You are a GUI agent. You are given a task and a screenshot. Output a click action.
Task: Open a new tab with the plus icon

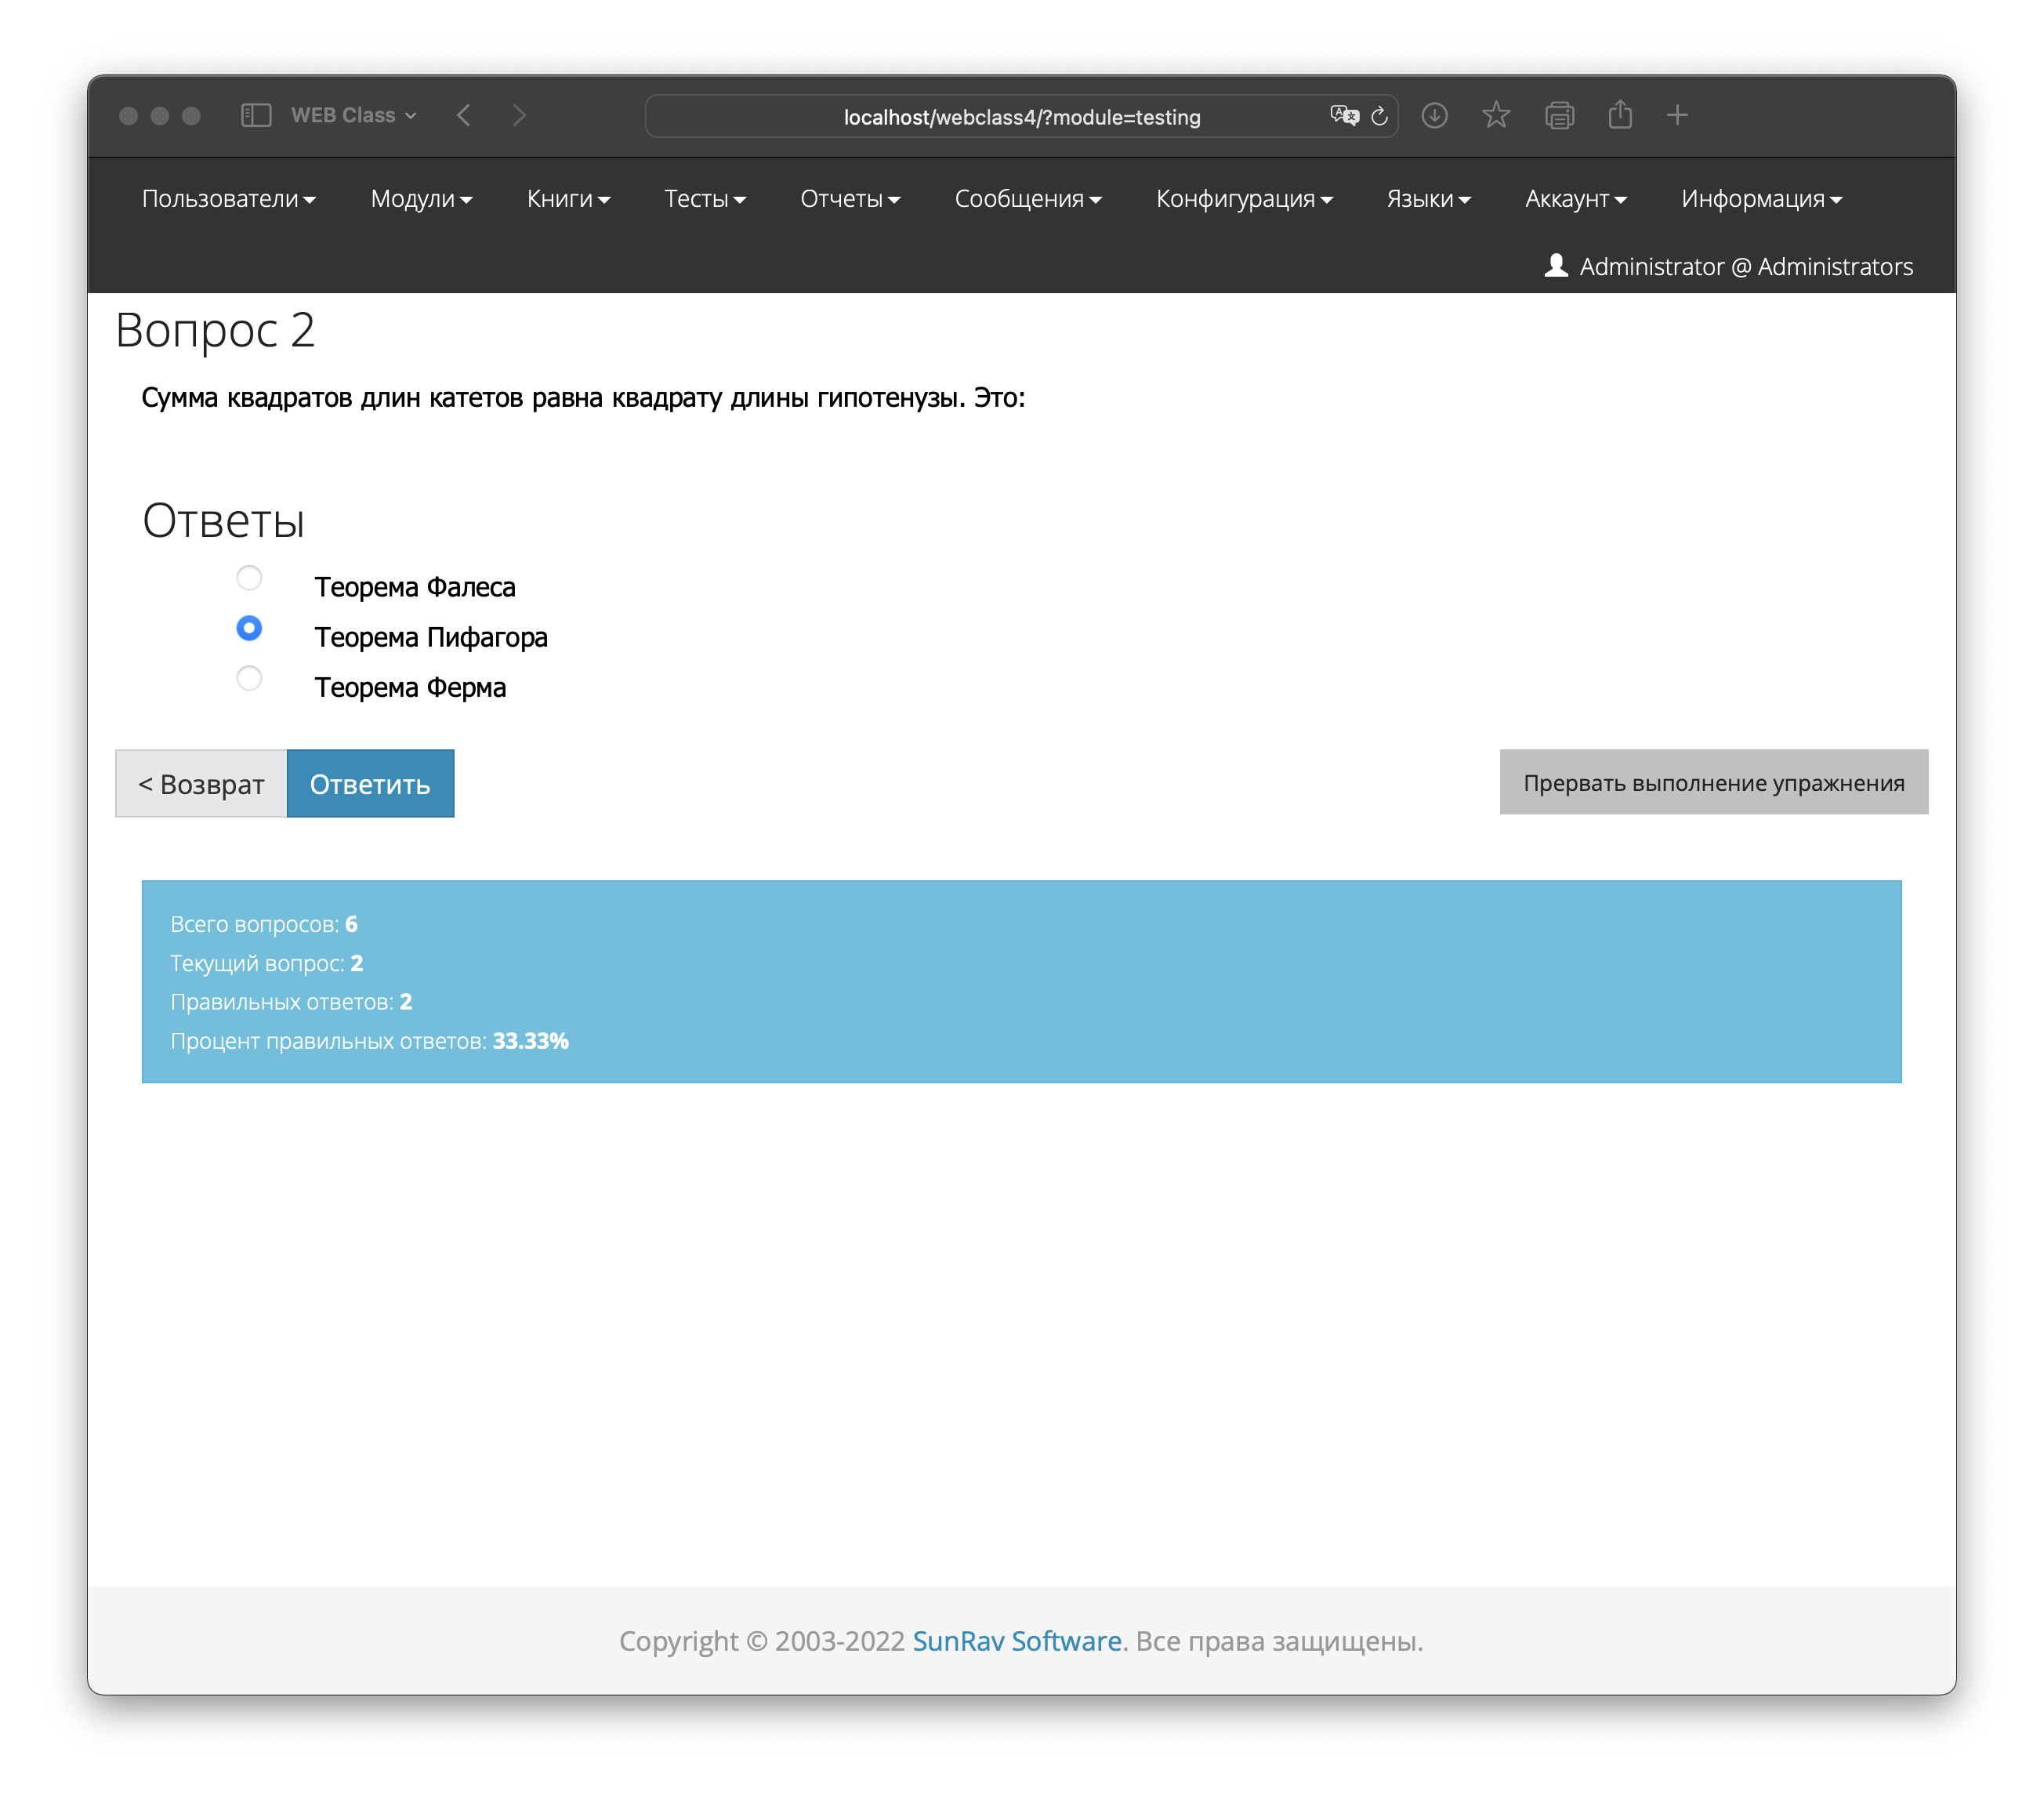click(1677, 115)
